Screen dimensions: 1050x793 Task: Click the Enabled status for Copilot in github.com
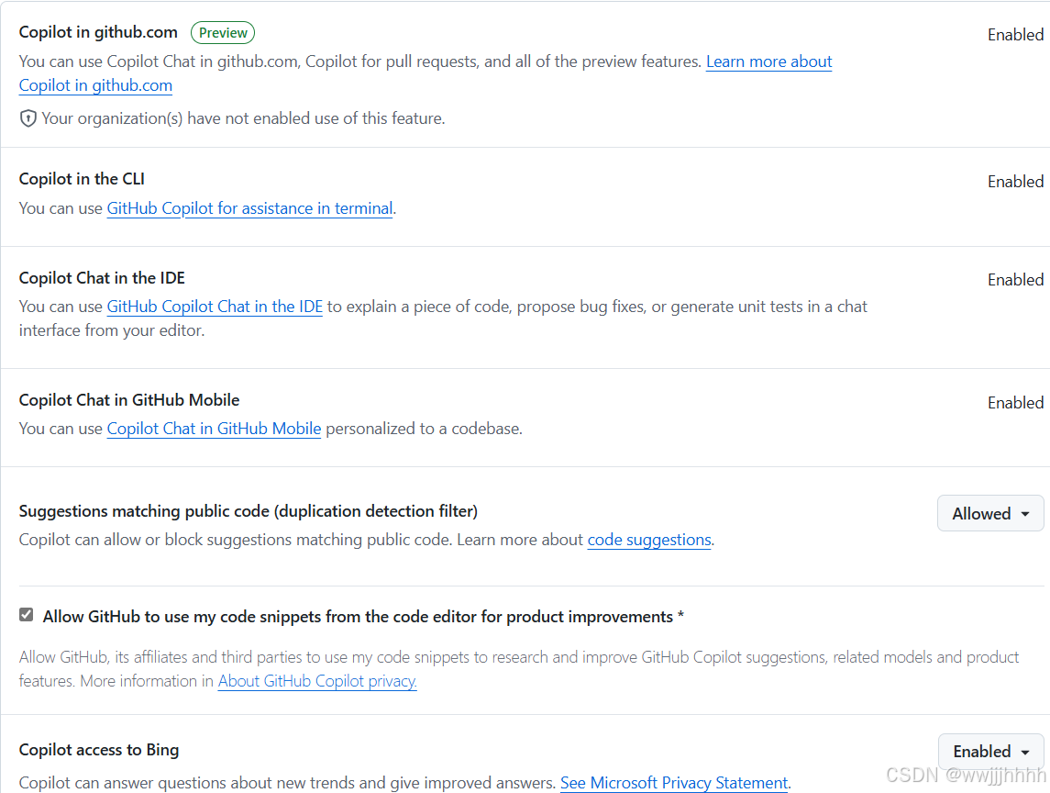coord(1016,35)
